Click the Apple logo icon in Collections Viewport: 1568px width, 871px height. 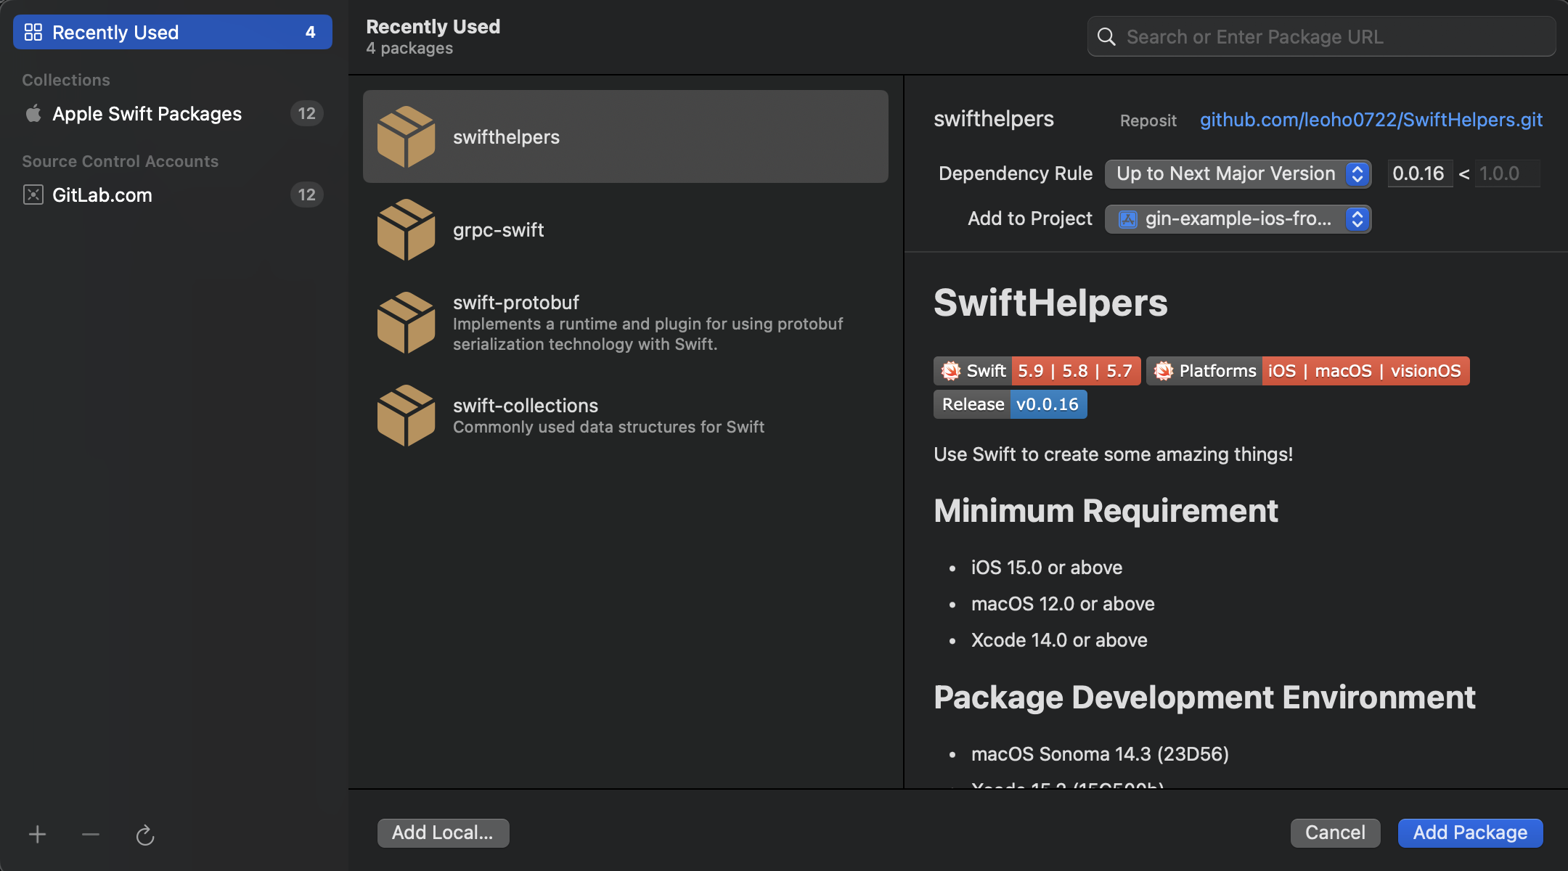pos(33,114)
